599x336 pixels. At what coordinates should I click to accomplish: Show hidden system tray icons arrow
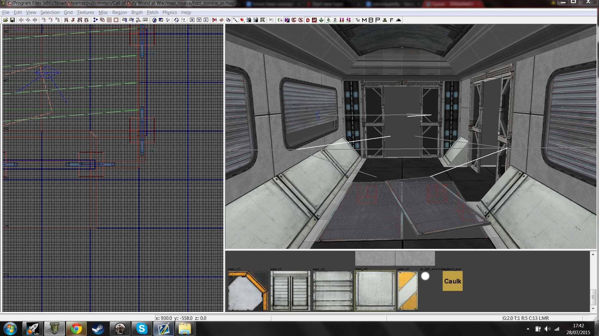528,329
